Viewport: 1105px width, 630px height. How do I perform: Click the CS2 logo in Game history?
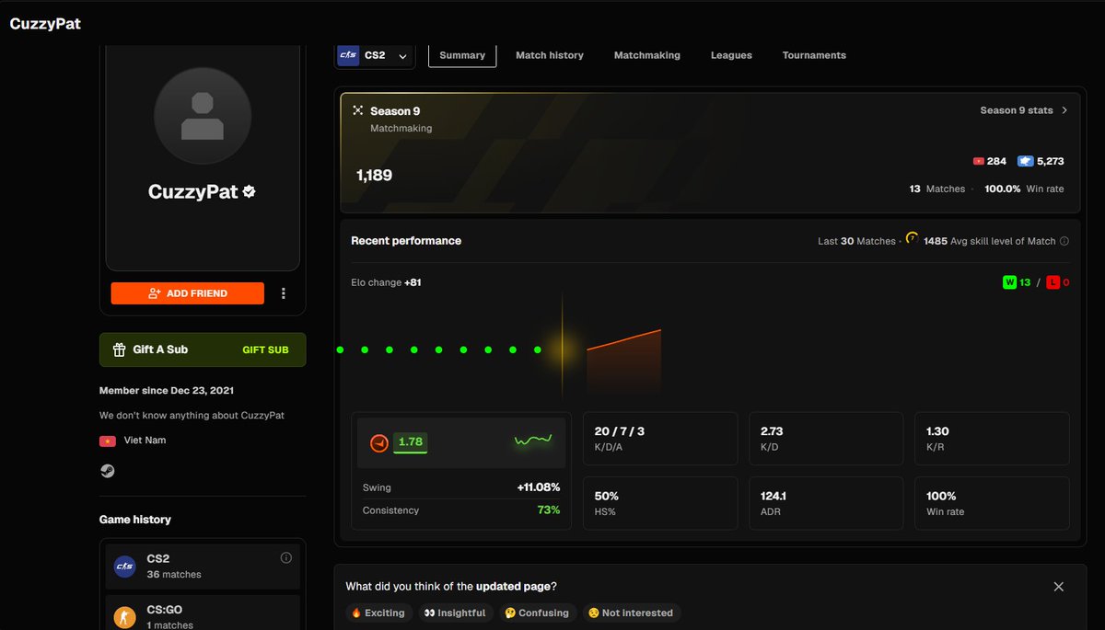click(125, 567)
